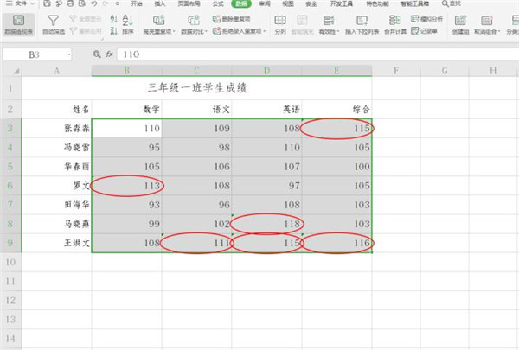Click the 分列 text-to-columns icon

(280, 24)
